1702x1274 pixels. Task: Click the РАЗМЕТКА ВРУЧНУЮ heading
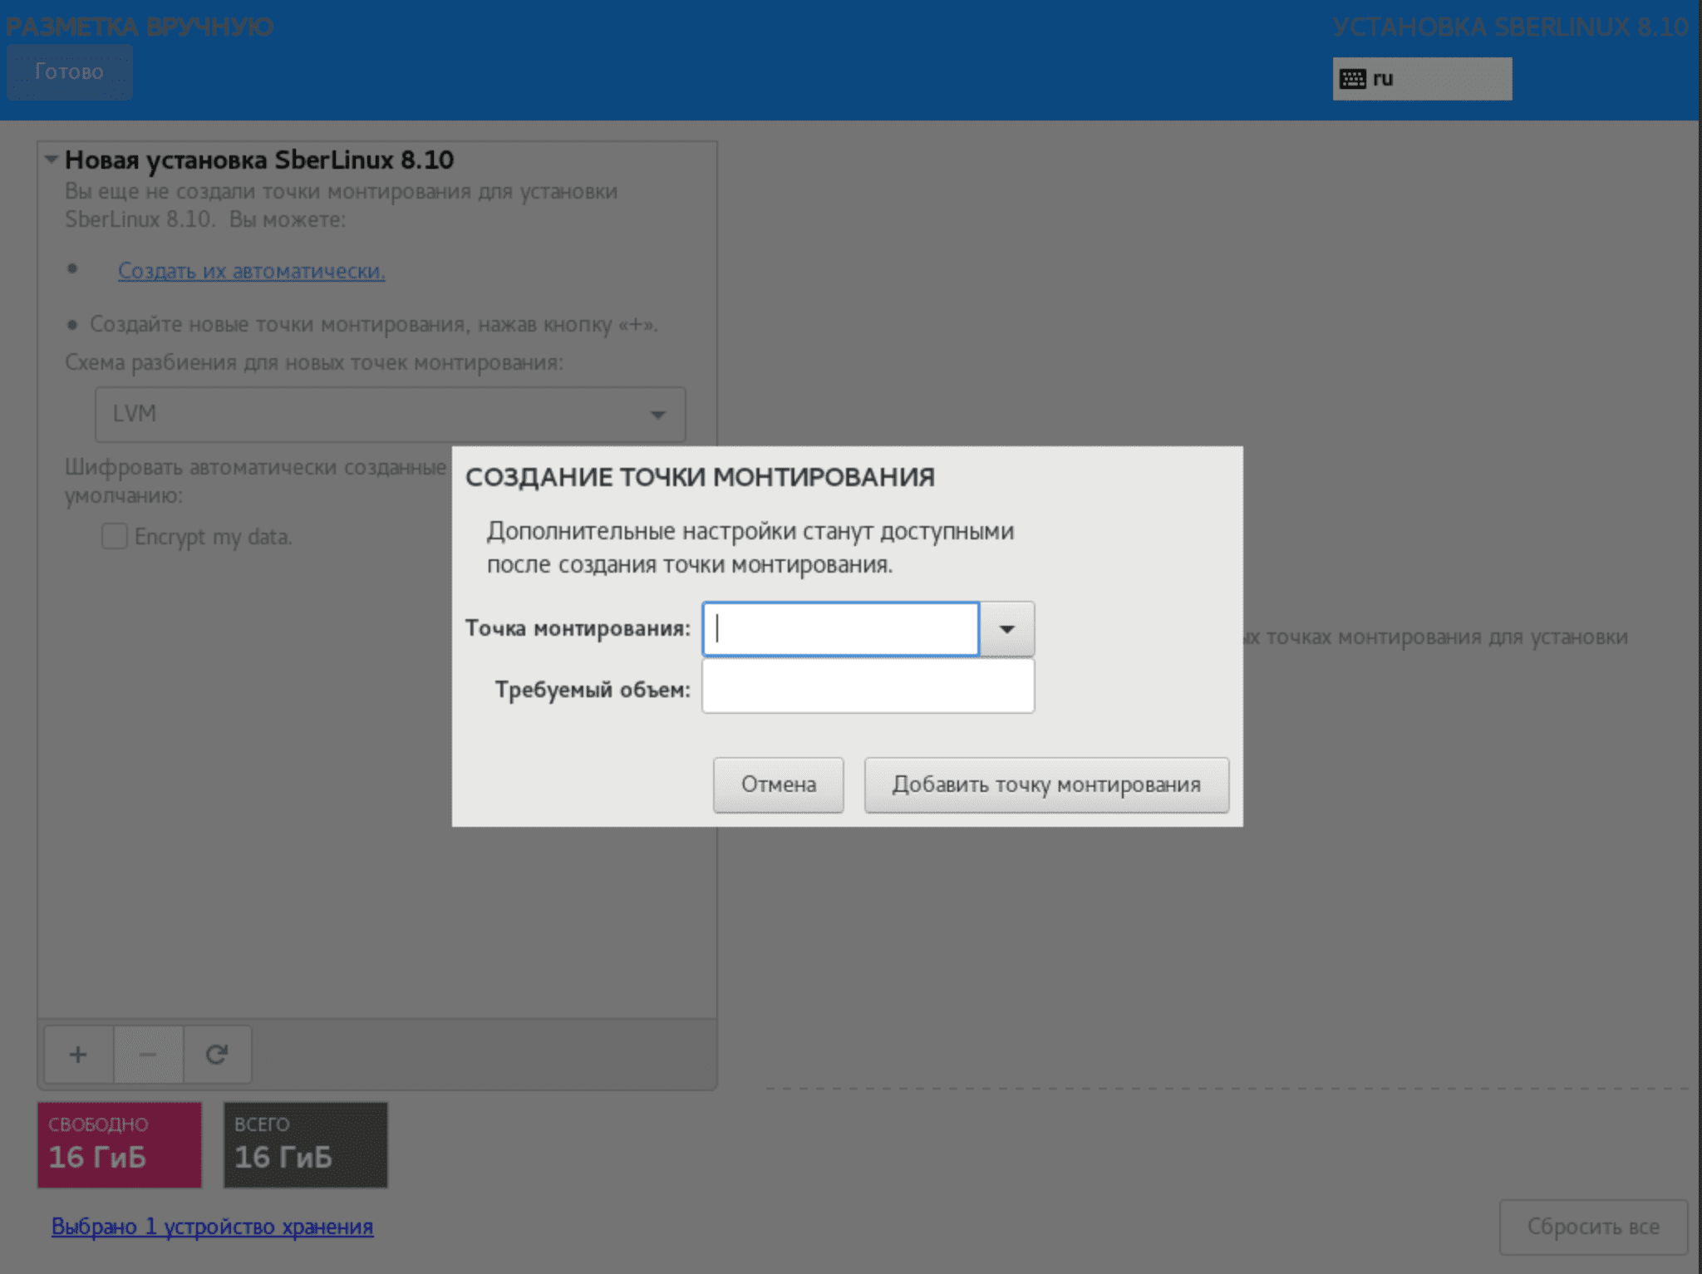(140, 27)
